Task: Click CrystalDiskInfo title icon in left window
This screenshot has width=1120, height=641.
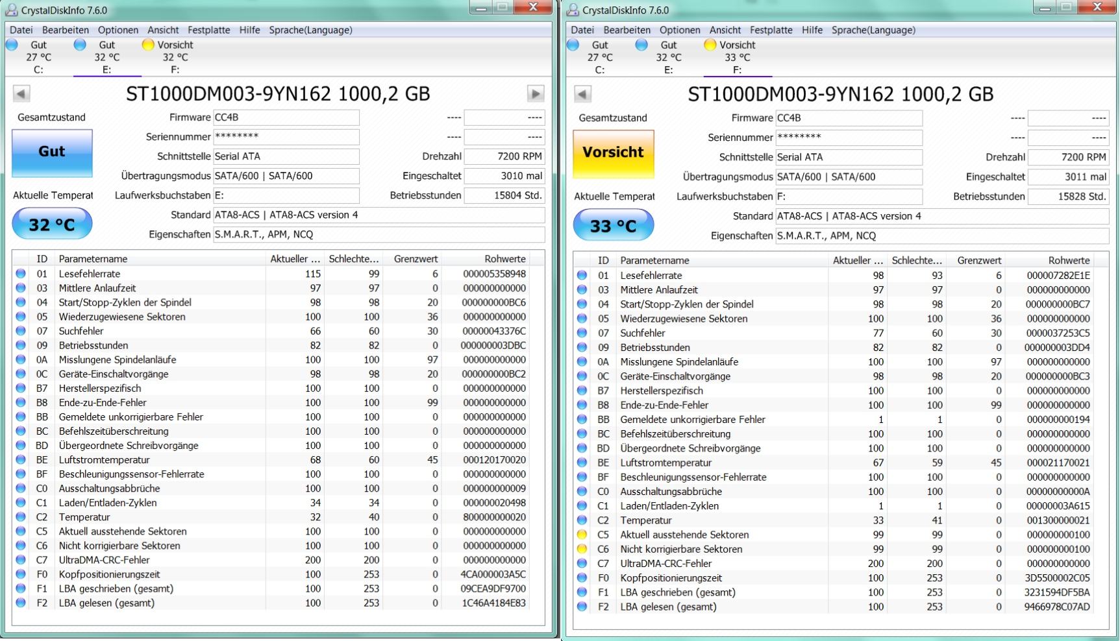Action: tap(12, 10)
